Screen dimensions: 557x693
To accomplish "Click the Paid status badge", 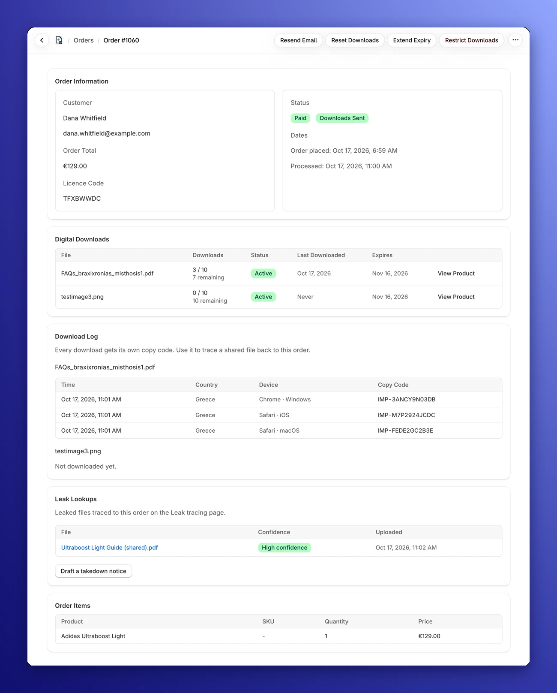I will (300, 118).
